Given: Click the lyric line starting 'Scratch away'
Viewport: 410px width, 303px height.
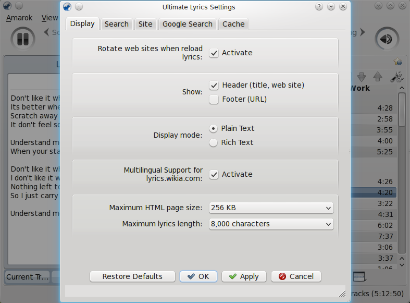Looking at the screenshot, I should [34, 116].
